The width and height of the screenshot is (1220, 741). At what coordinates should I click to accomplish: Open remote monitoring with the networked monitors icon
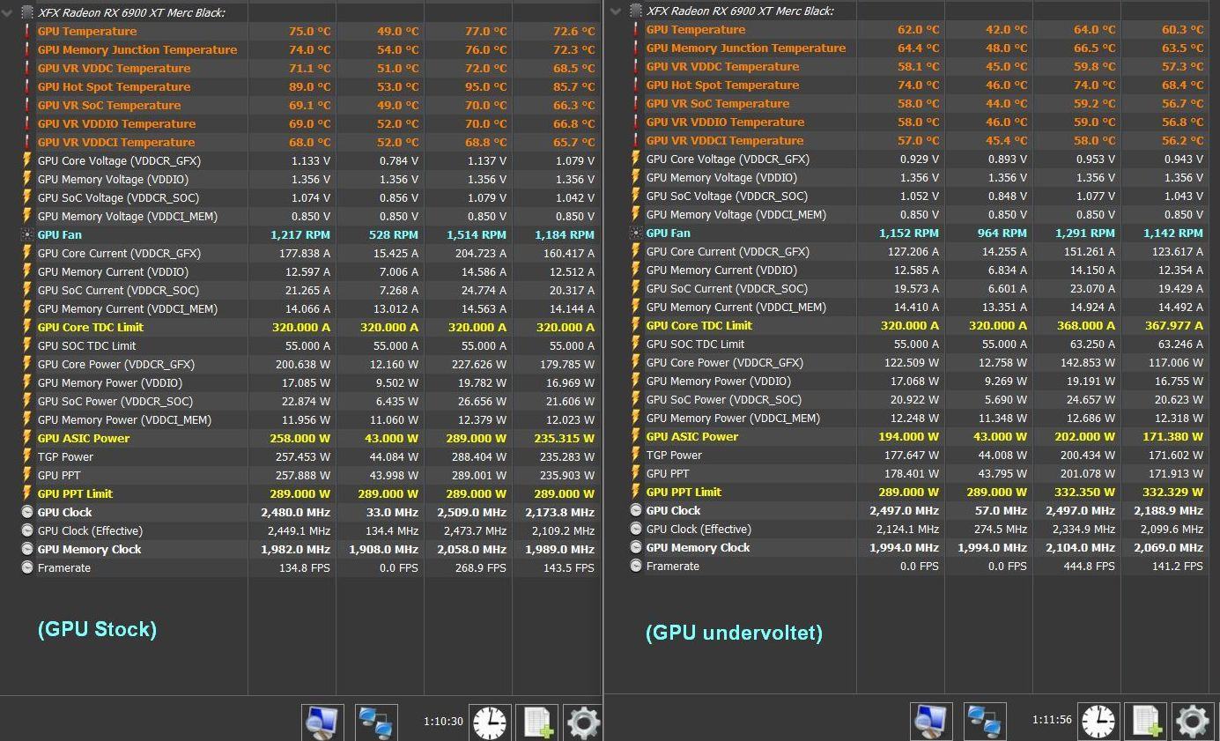tap(377, 722)
